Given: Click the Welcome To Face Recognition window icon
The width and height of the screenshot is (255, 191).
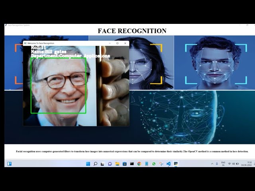Looking at the screenshot, I should coord(25,43).
